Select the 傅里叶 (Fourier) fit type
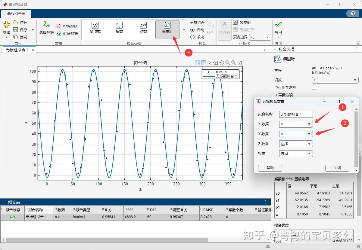362x250 pixels. [167, 29]
